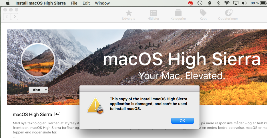Click the green zoom window button
This screenshot has height=138, width=267.
[17, 10]
